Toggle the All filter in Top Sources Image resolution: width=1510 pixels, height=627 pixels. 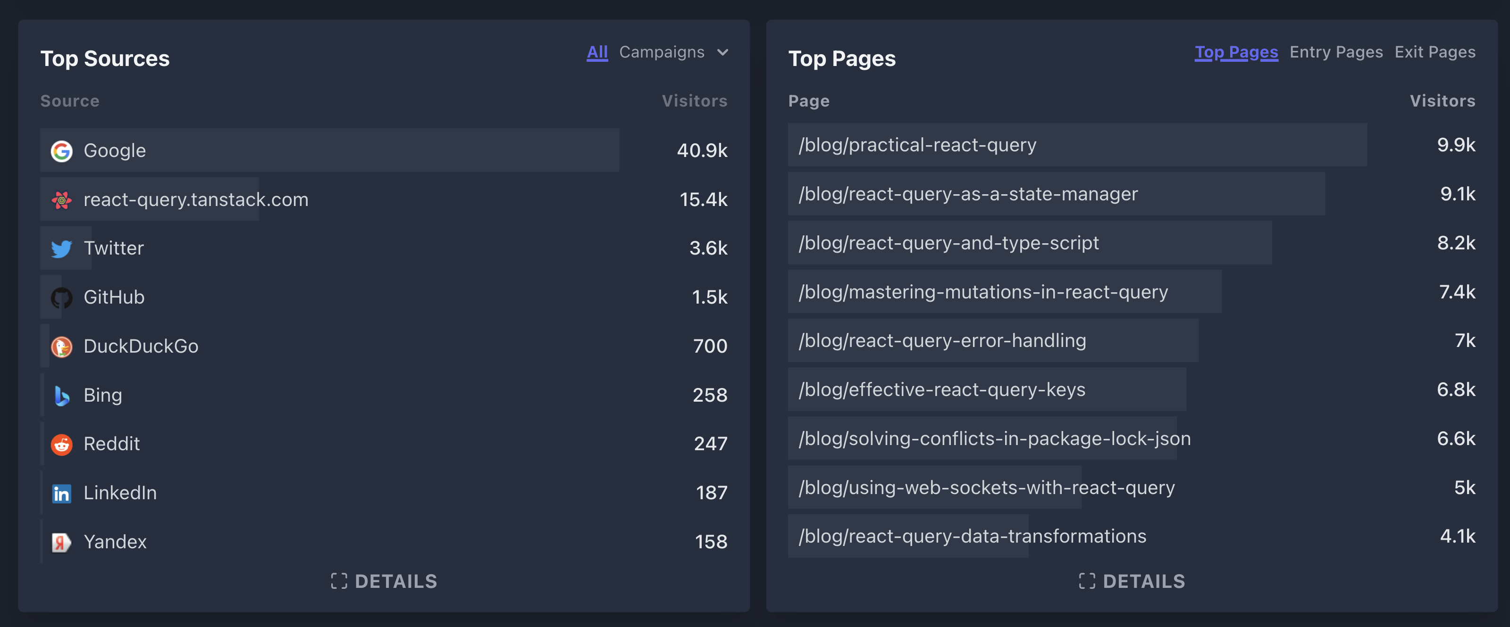[x=597, y=52]
